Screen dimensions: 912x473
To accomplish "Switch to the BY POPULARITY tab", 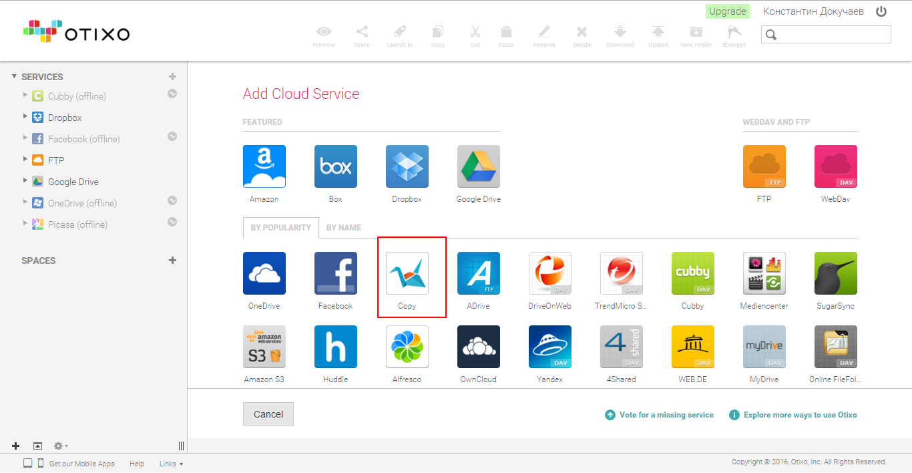I will 281,228.
